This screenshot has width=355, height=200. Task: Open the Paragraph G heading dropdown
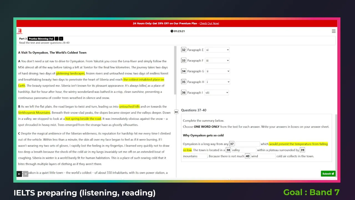coord(218,71)
